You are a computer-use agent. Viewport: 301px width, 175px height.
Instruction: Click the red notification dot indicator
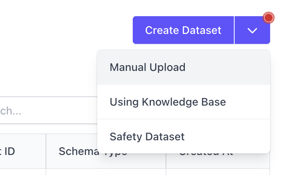click(x=269, y=18)
